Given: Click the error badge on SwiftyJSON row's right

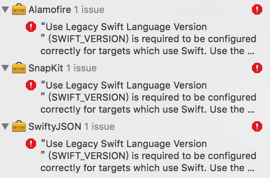Looking at the screenshot, I should (x=257, y=126).
